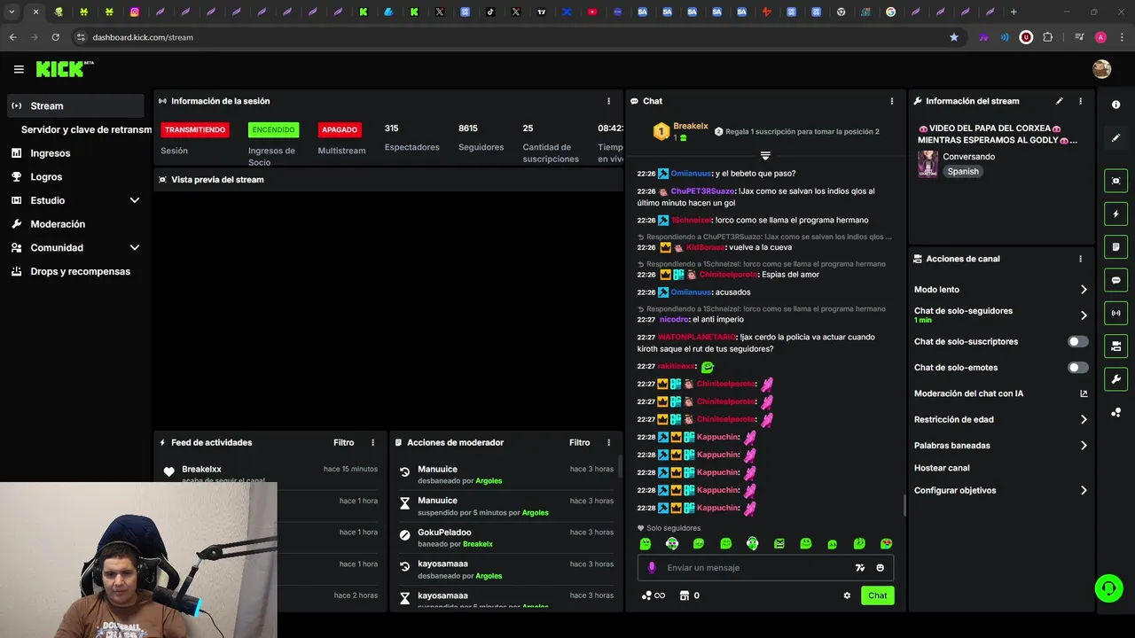Image resolution: width=1135 pixels, height=638 pixels.
Task: Click the chat bubble shortcut in right rail
Action: click(1115, 280)
